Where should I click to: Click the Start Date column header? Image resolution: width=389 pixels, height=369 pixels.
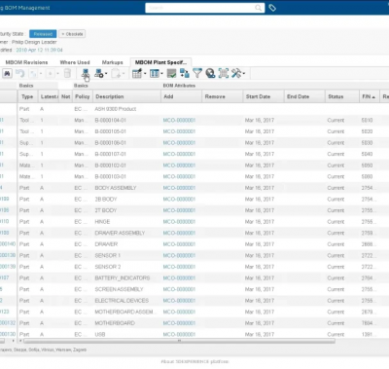click(264, 96)
